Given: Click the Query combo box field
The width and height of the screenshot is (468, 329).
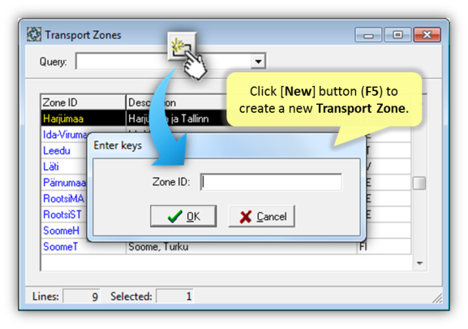Looking at the screenshot, I should (x=170, y=61).
